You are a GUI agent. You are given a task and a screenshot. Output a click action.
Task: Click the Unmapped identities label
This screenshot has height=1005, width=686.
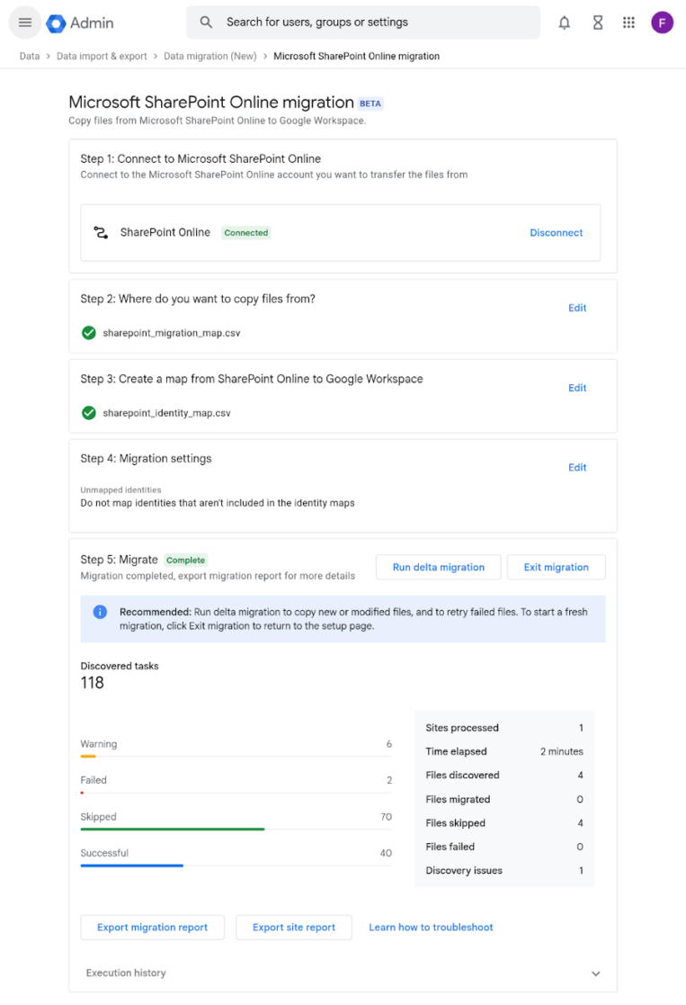tap(120, 490)
